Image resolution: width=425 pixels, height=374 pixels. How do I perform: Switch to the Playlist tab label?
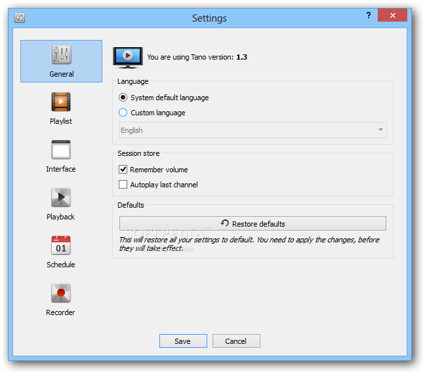(x=61, y=121)
